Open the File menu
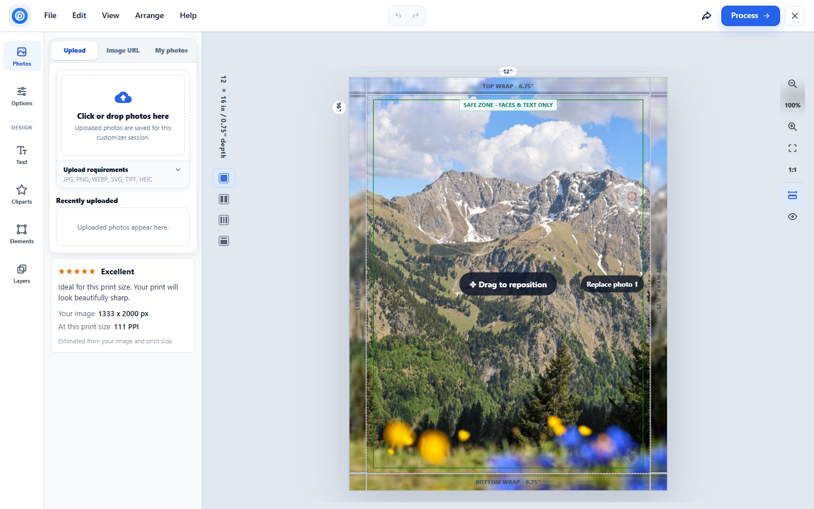Image resolution: width=814 pixels, height=509 pixels. point(50,16)
